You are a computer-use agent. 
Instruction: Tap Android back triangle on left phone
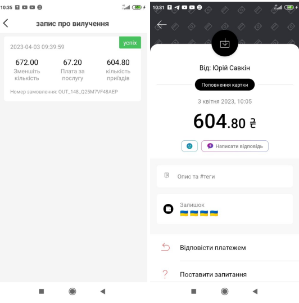click(x=103, y=291)
